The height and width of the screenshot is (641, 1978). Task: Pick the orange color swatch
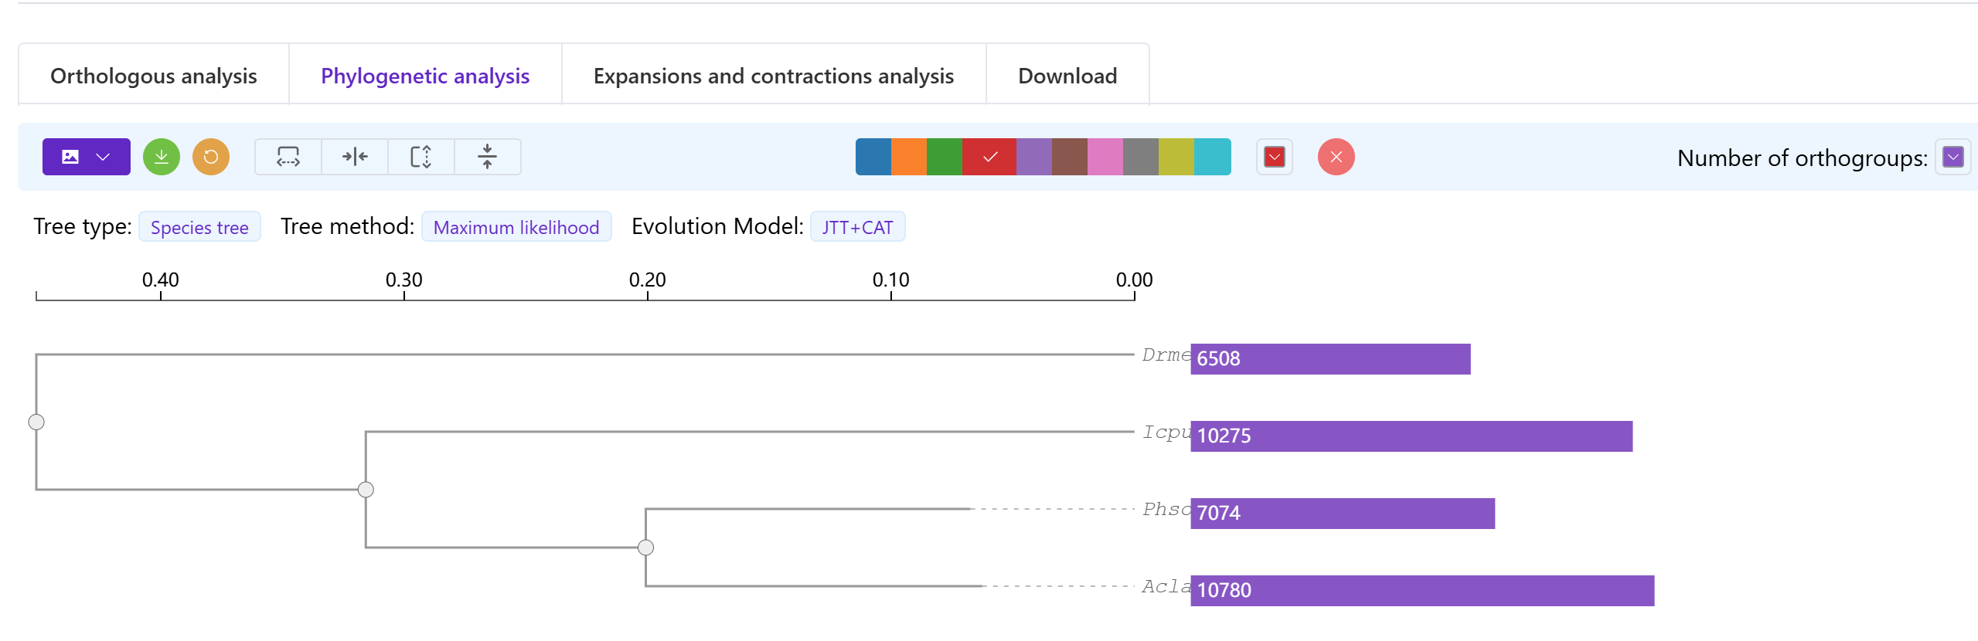pyautogui.click(x=909, y=157)
